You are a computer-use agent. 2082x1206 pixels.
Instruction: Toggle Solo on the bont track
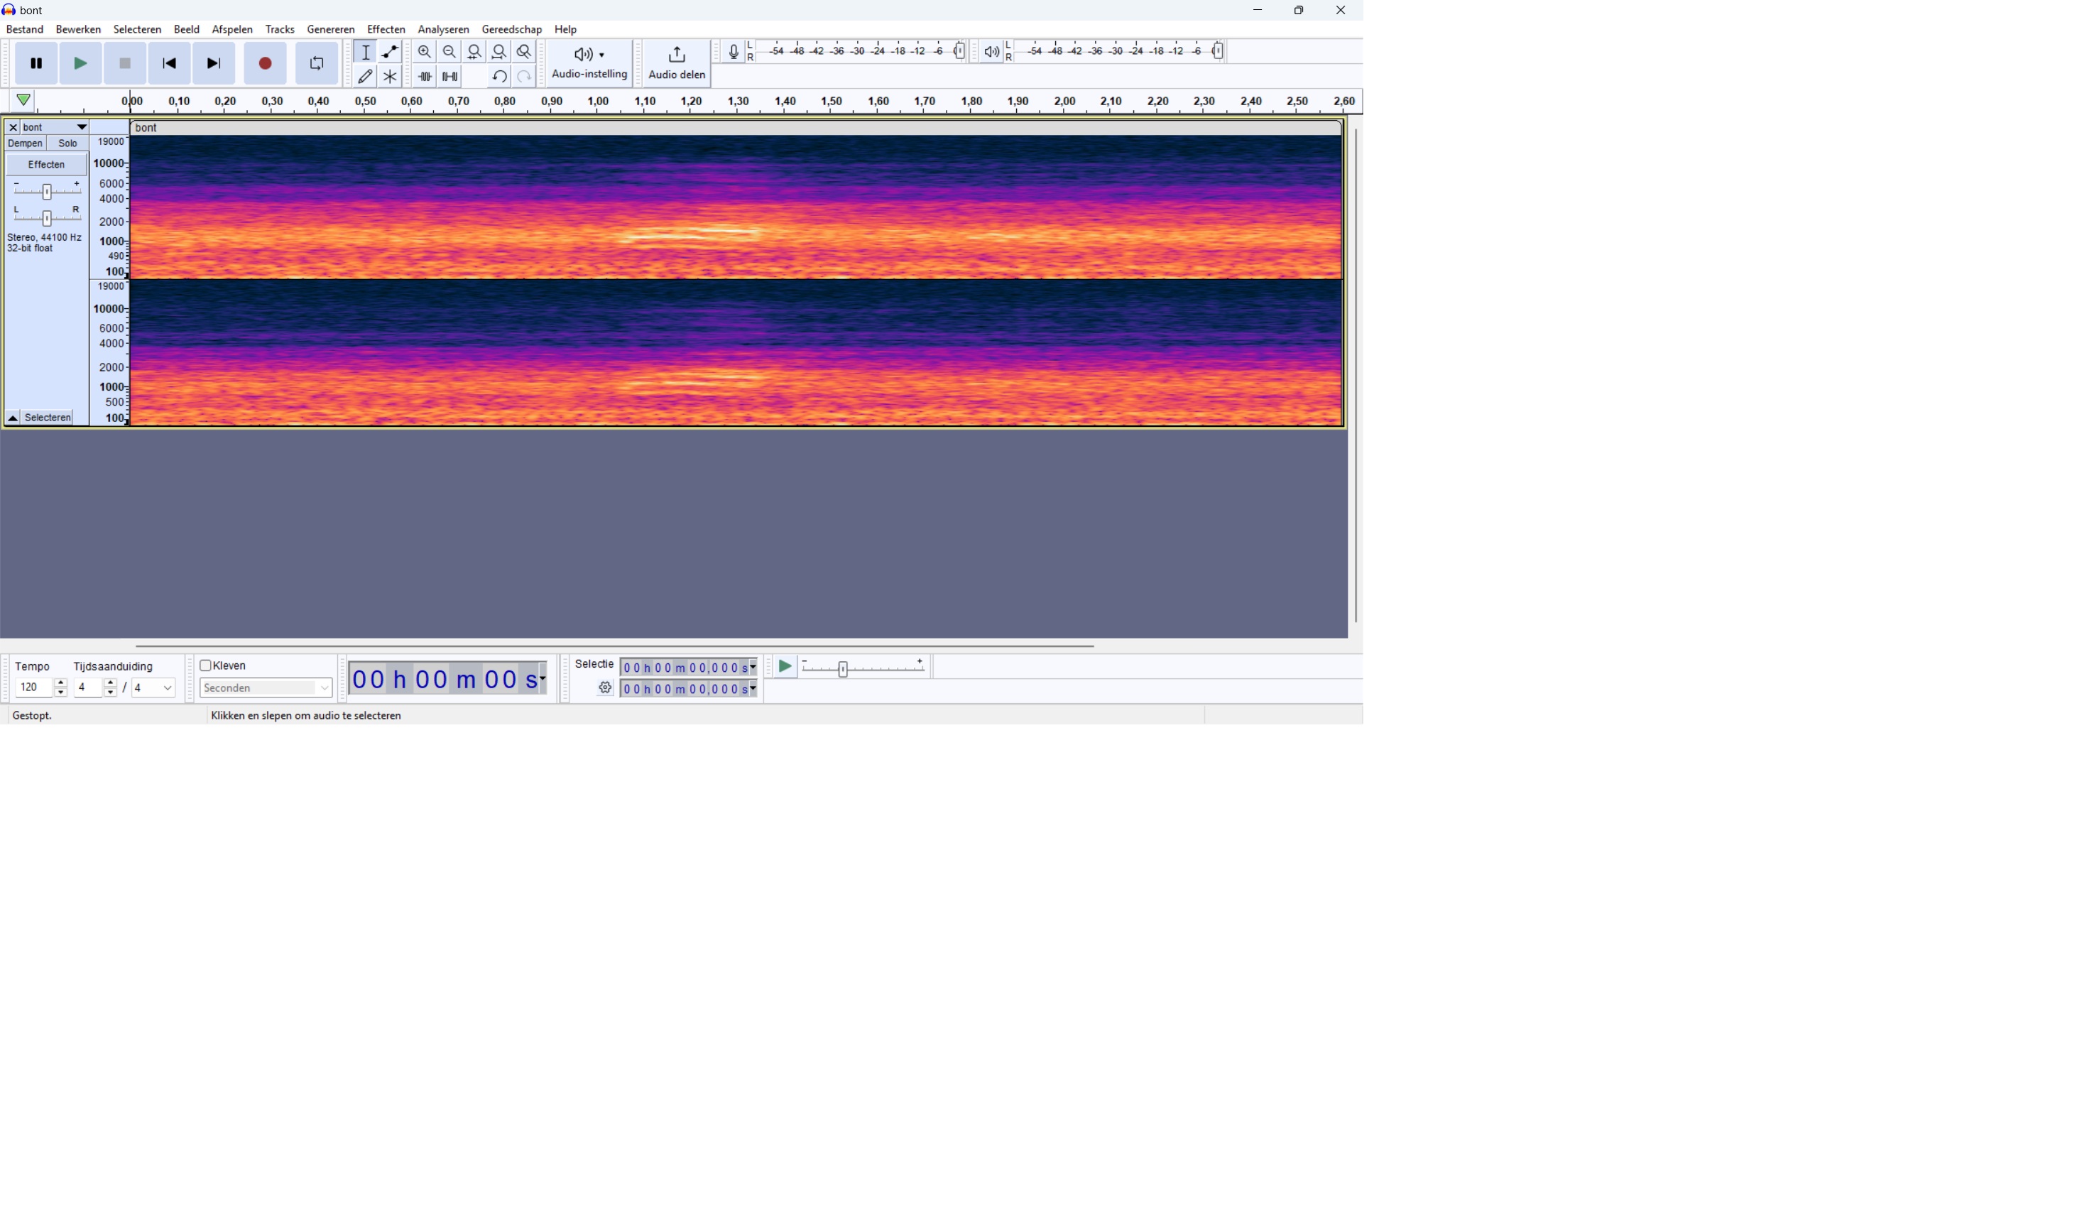tap(67, 144)
